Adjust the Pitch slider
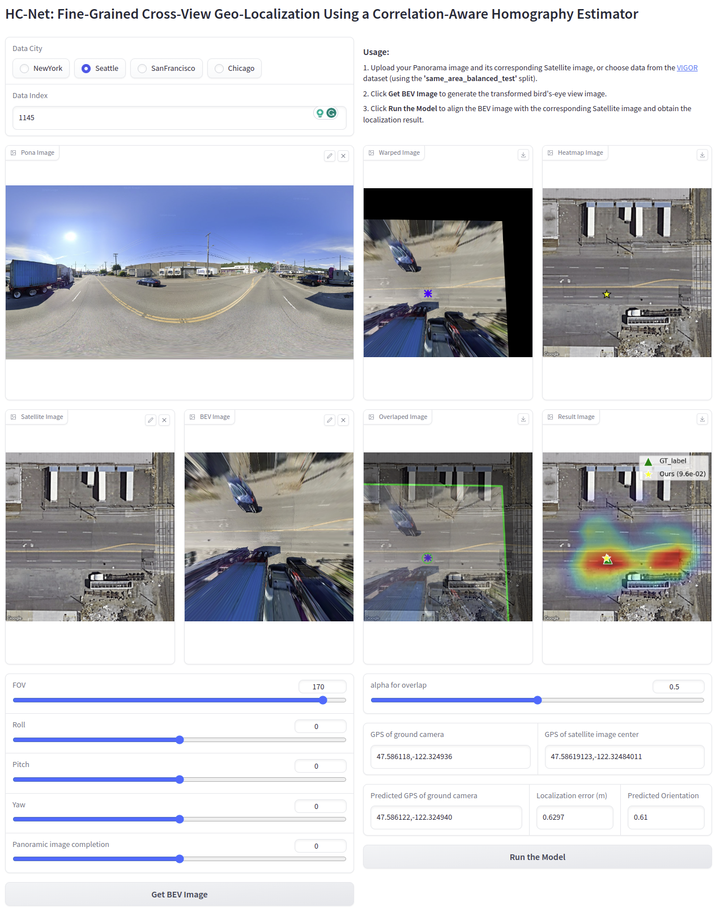The height and width of the screenshot is (915, 716). pyautogui.click(x=180, y=780)
